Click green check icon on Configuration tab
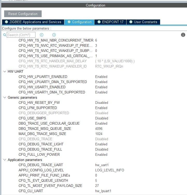The height and width of the screenshot is (195, 187). [69, 22]
